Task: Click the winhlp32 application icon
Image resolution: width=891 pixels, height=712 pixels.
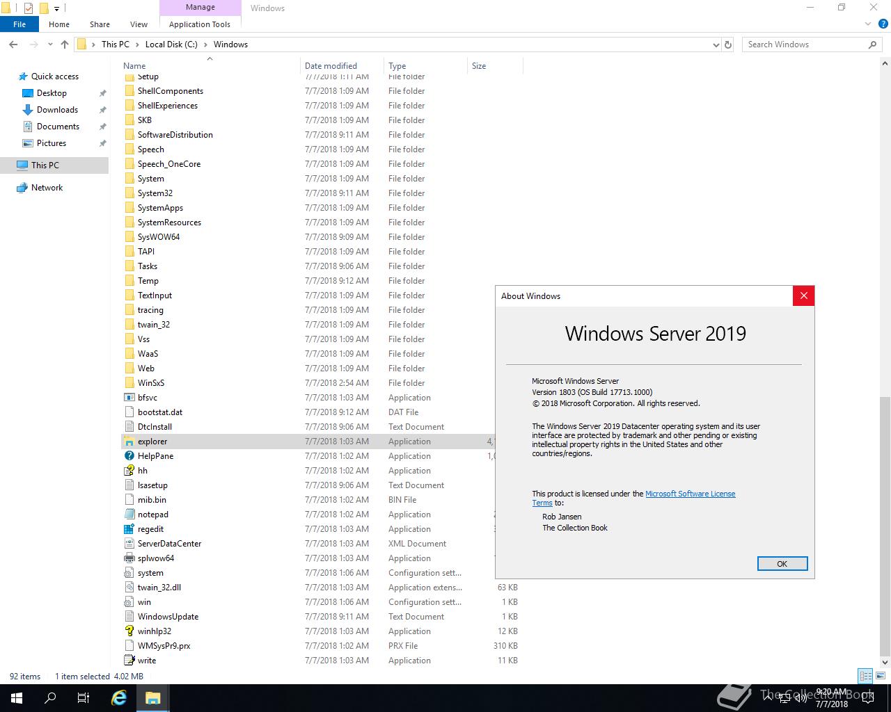Action: (129, 631)
